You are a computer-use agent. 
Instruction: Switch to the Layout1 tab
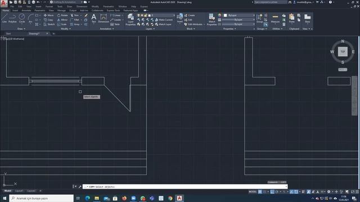click(x=19, y=191)
